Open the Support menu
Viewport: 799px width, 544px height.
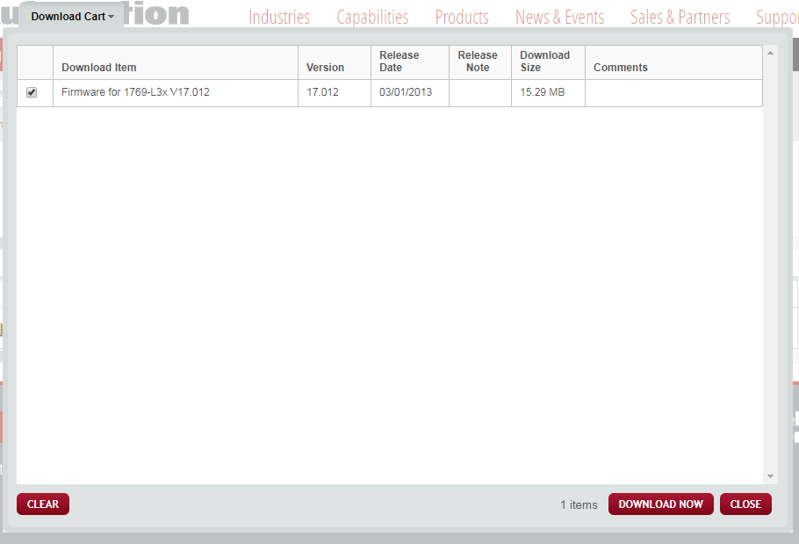tap(777, 18)
